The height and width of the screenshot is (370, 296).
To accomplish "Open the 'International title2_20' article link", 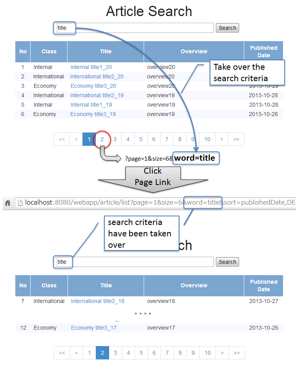I will [x=97, y=76].
